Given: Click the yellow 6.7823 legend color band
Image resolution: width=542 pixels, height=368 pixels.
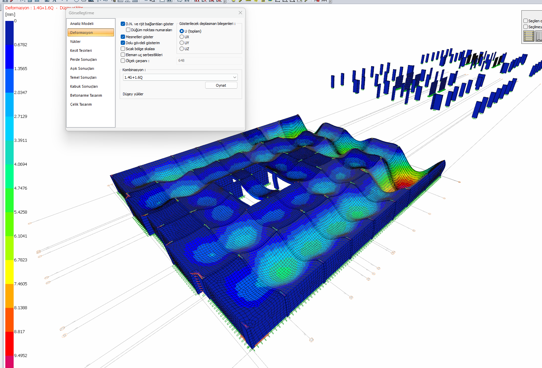Looking at the screenshot, I should (9, 272).
